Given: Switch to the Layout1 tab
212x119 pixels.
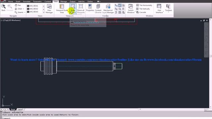Looking at the screenshot, I should click(x=20, y=109).
